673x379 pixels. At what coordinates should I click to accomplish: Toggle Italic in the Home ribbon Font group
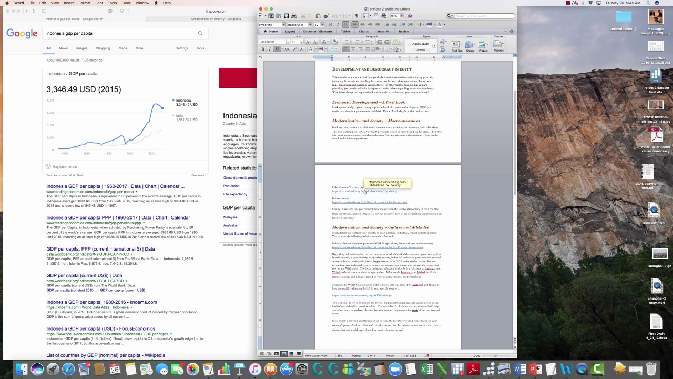pos(270,49)
